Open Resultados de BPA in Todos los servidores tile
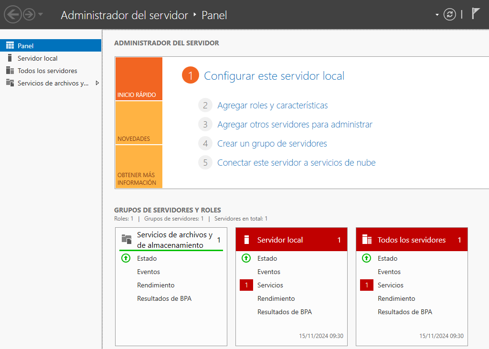The image size is (489, 349). 405,312
